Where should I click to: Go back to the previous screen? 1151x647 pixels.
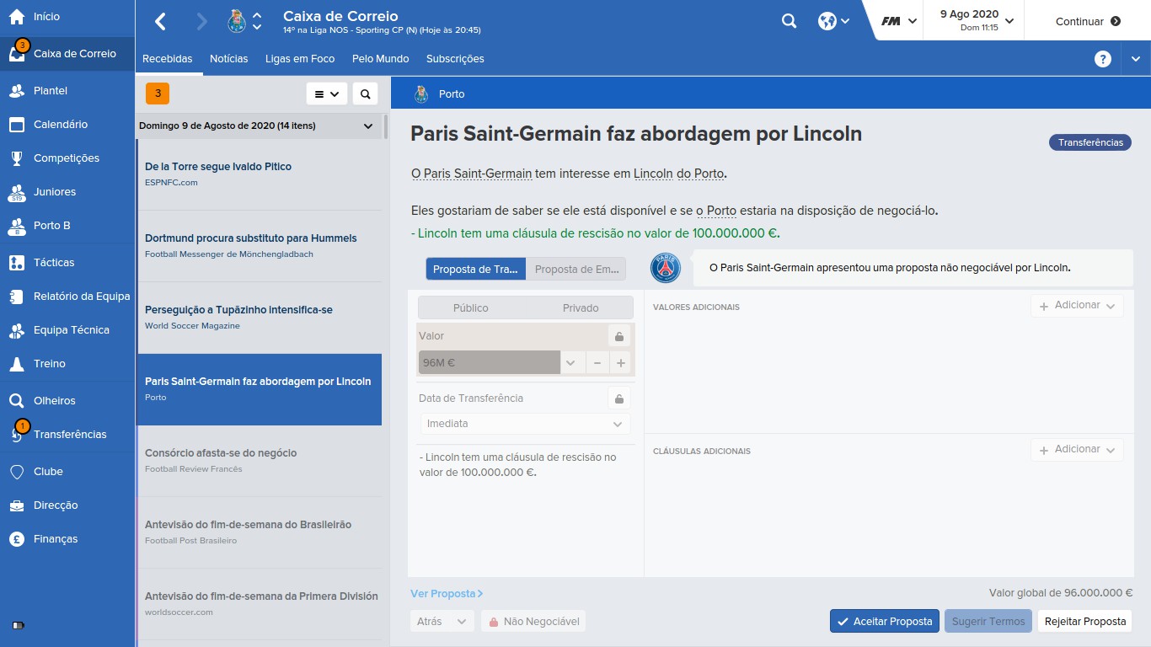[x=161, y=22]
